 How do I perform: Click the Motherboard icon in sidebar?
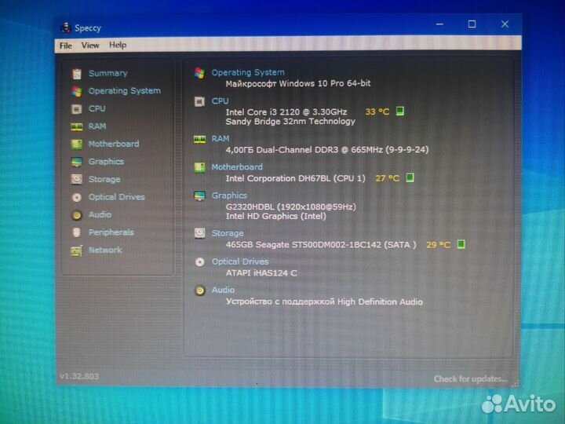click(77, 144)
